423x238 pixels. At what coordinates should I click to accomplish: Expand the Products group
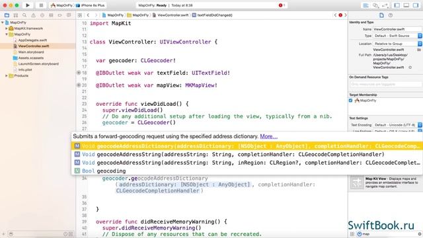coord(7,76)
